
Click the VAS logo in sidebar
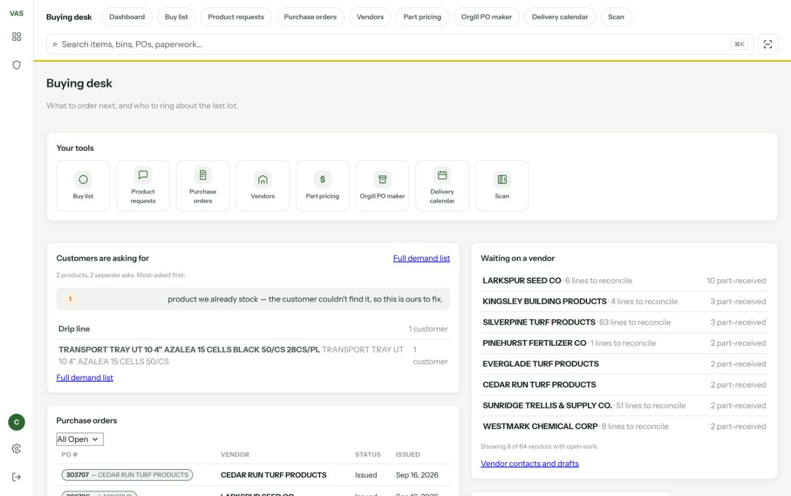(17, 13)
